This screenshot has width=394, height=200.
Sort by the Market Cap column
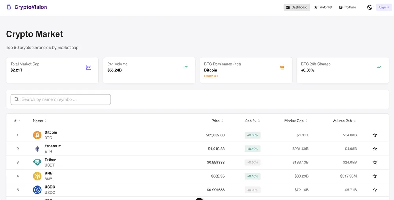(296, 121)
